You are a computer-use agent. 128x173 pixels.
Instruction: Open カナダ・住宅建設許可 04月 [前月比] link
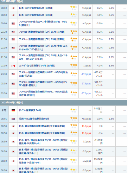coord(37,66)
